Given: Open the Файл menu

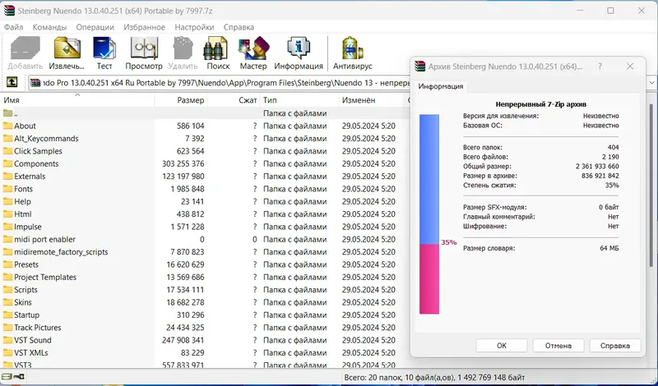Looking at the screenshot, I should coord(13,27).
